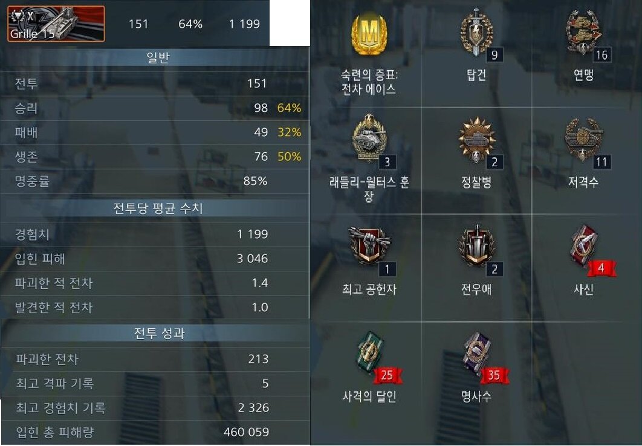Select the 명중률 accuracy row
642x446 pixels.
[155, 181]
